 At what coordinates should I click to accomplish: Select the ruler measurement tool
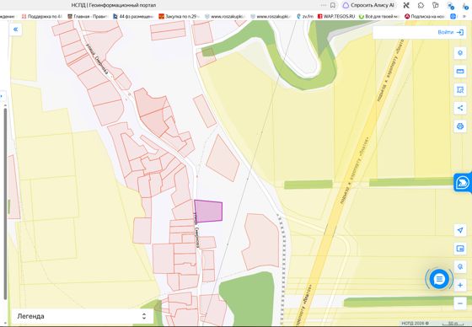(x=460, y=72)
